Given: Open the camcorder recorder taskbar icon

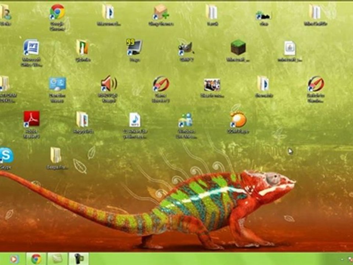Looking at the screenshot, I should point(79,259).
